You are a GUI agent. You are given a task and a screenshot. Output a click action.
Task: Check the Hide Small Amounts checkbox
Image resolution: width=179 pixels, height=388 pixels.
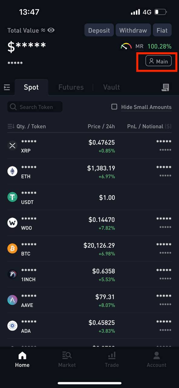(x=114, y=107)
